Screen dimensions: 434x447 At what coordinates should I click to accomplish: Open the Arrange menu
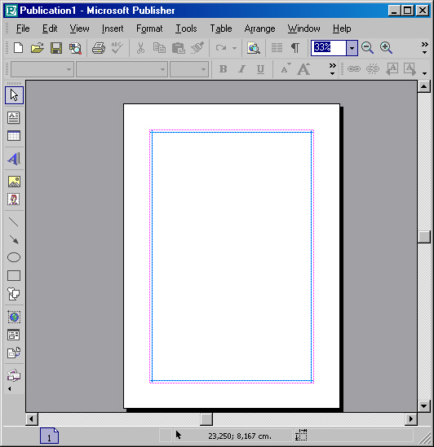point(259,28)
